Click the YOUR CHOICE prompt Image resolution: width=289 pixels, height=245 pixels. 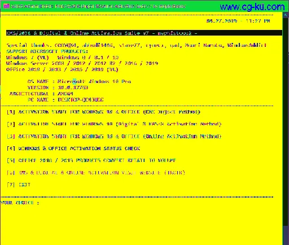[20, 203]
